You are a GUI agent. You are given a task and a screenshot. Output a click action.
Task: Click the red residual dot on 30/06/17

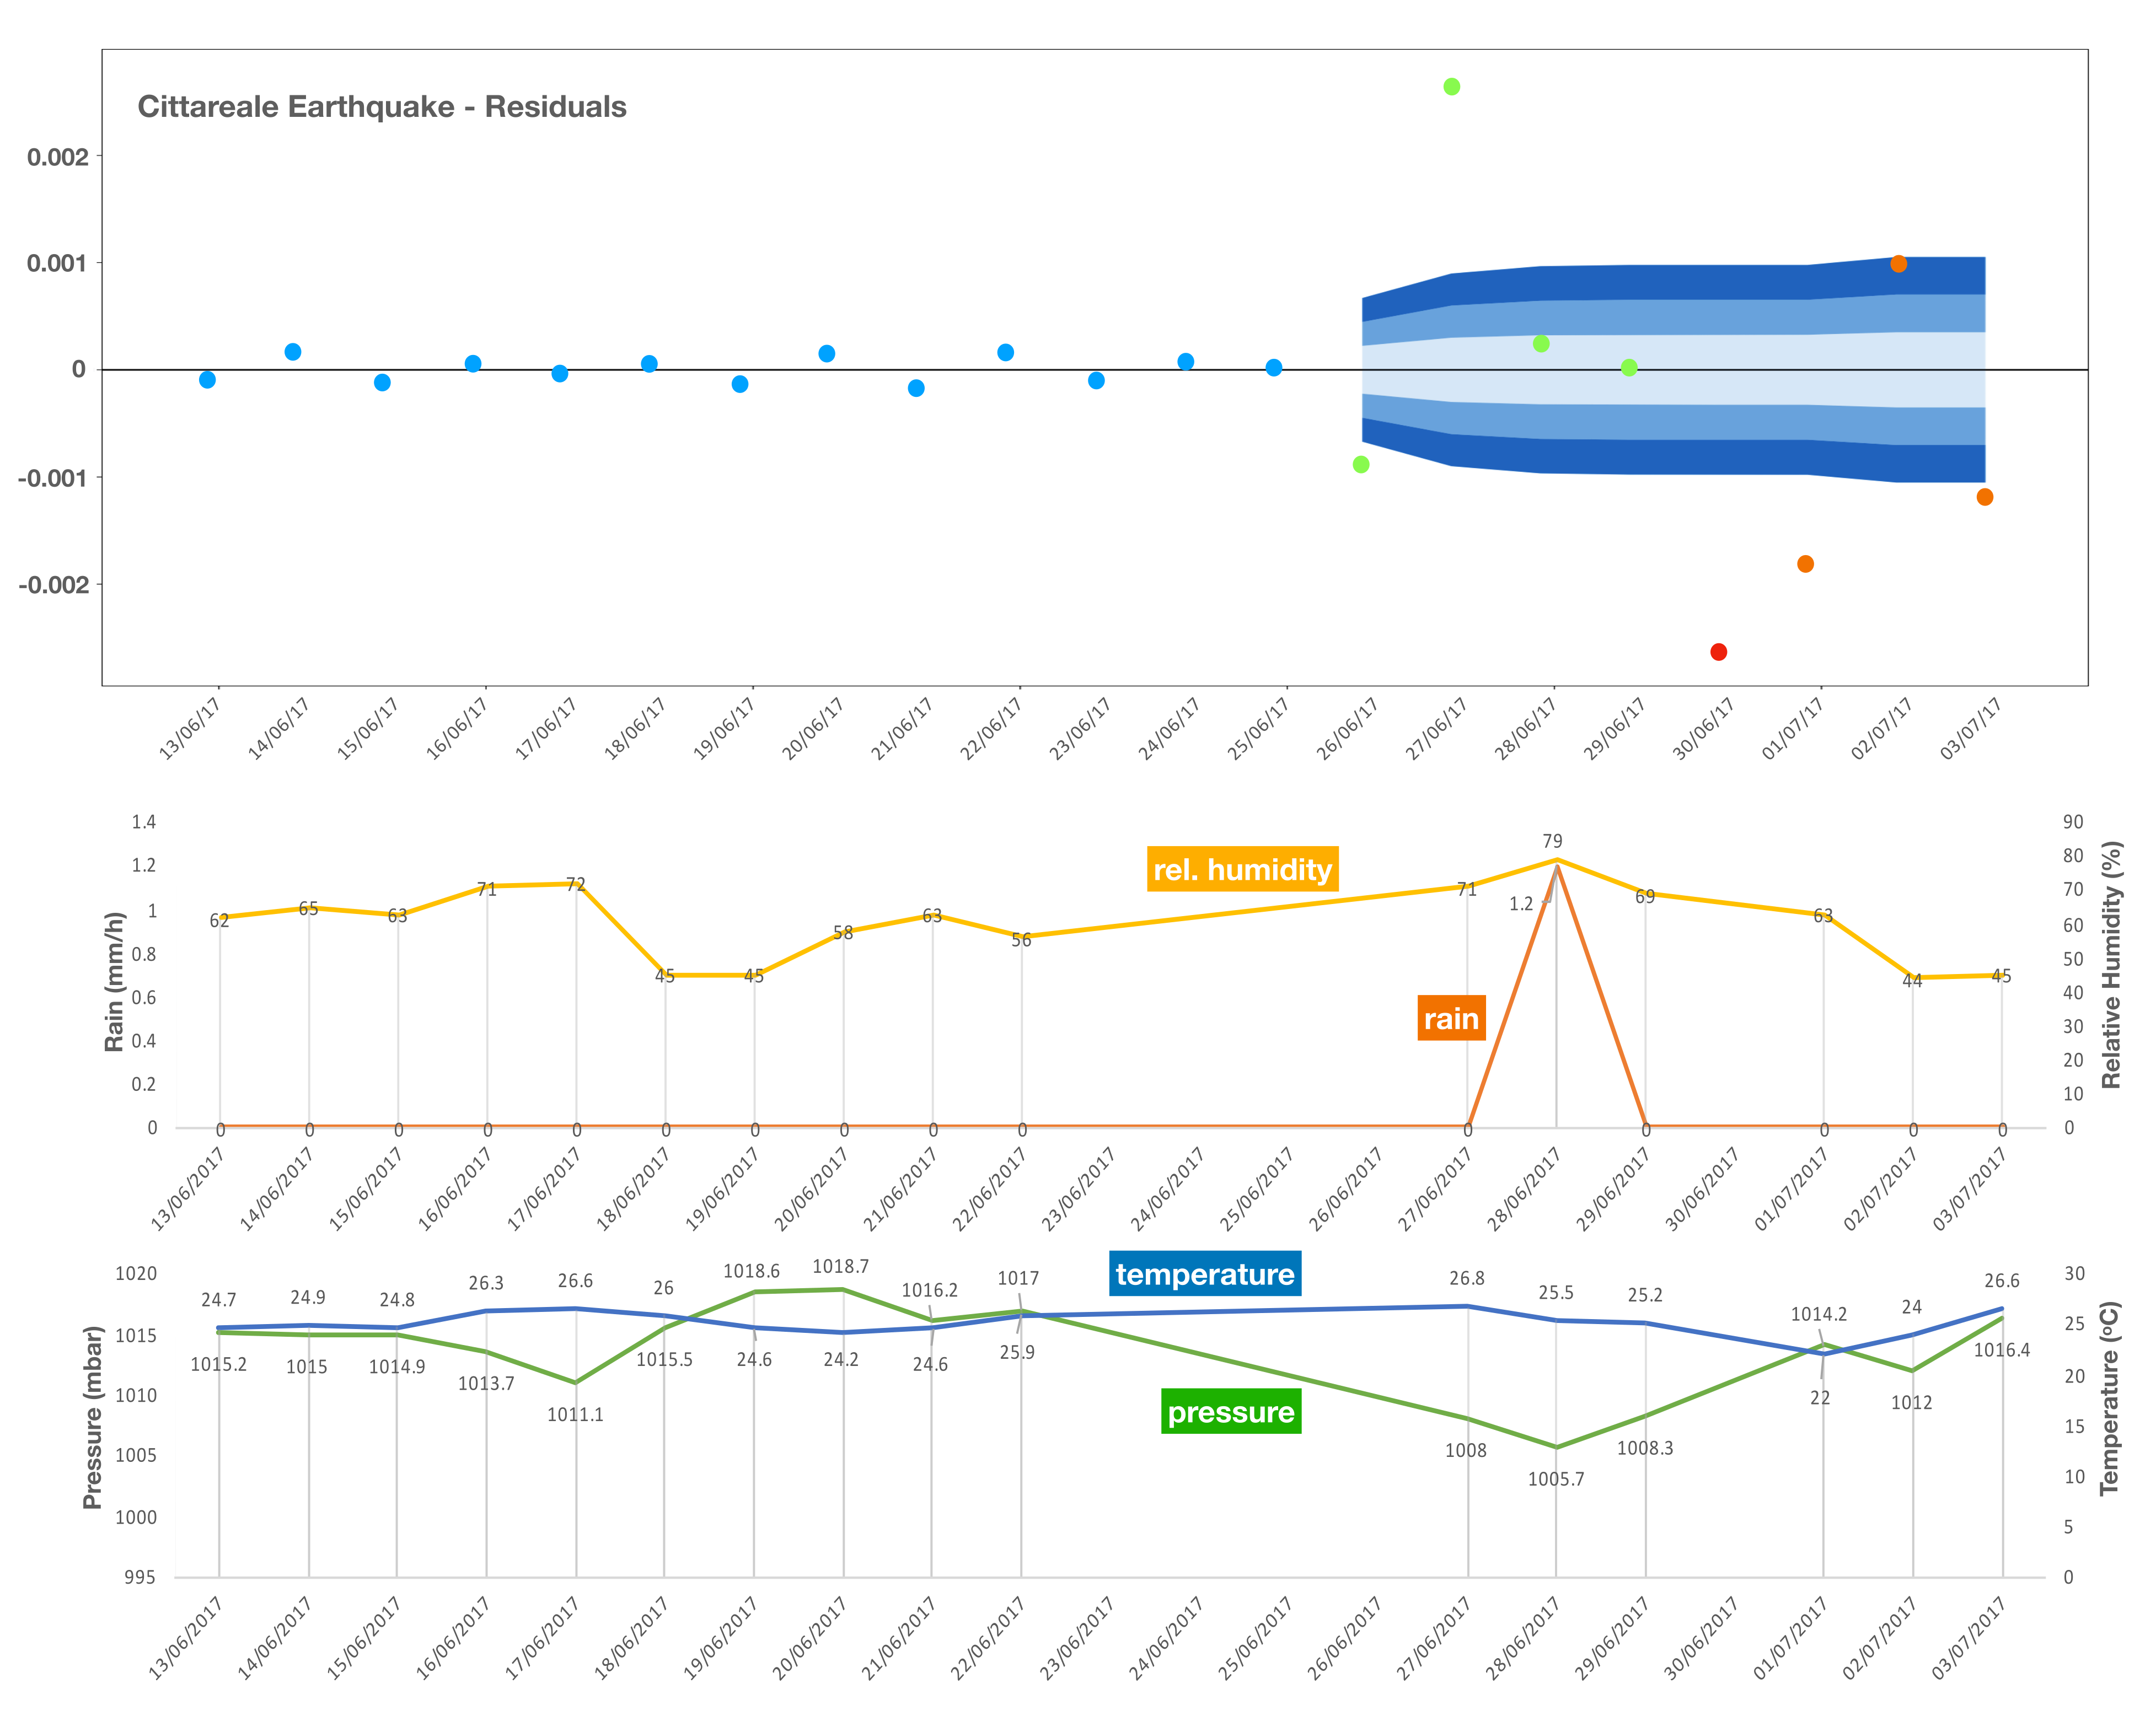pos(1718,652)
